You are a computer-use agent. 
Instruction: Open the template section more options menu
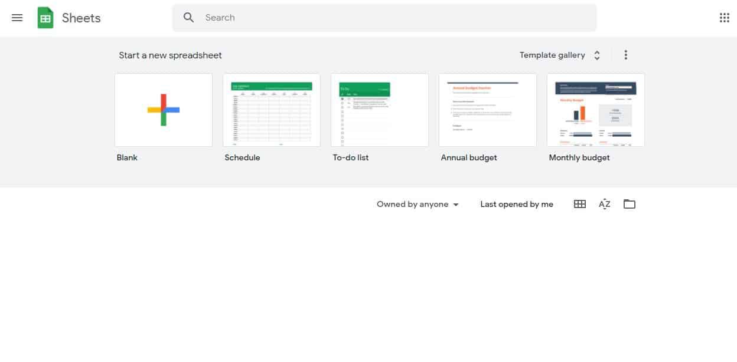tap(626, 55)
